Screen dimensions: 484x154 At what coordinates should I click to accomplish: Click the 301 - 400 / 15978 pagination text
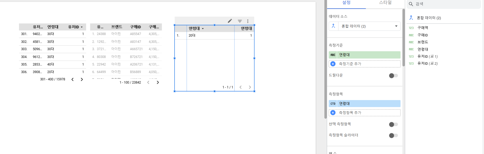click(53, 79)
